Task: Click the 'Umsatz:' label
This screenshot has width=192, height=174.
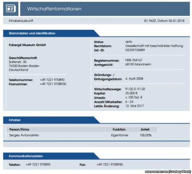Action: (100, 98)
